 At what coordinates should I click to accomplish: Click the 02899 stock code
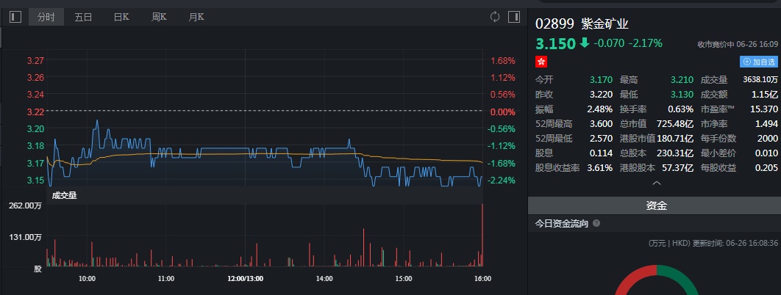pos(554,23)
